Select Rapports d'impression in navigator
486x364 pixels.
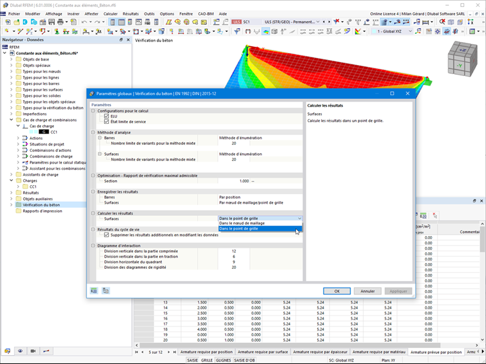(42, 211)
